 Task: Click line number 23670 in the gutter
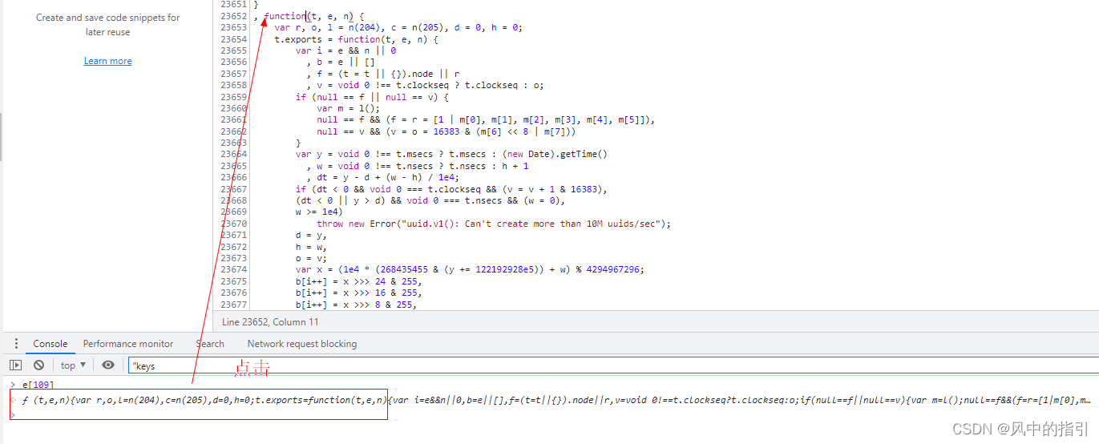click(233, 224)
